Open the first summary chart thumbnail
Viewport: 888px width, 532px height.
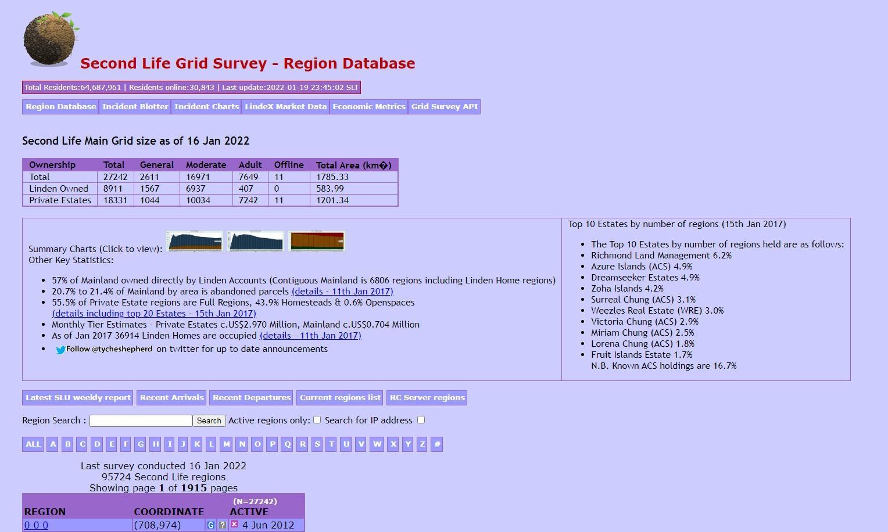pyautogui.click(x=195, y=241)
